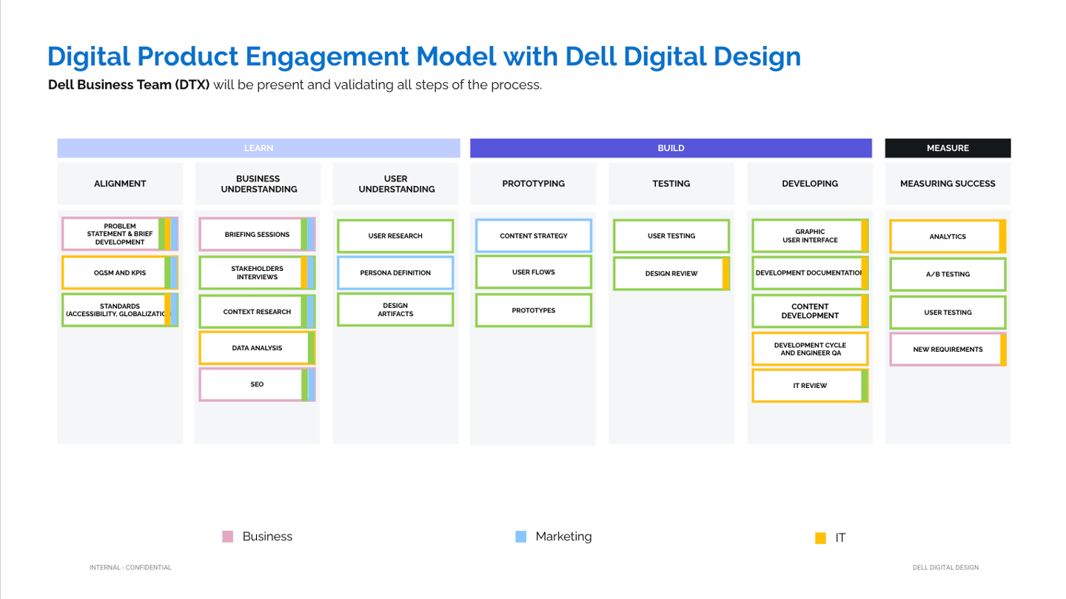The width and height of the screenshot is (1066, 599).
Task: Select the "DESIGN REVIEW" card
Action: (671, 273)
